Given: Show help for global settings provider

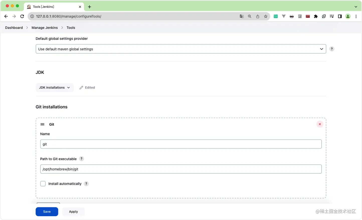Looking at the screenshot, I should pyautogui.click(x=332, y=49).
